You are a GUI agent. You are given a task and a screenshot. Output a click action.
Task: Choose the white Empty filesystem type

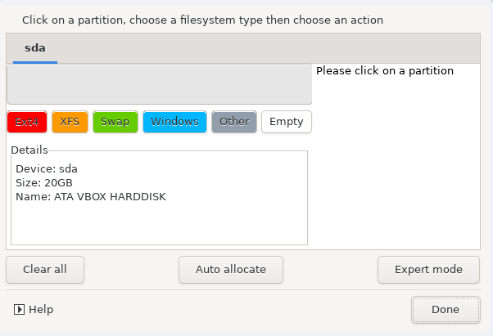click(287, 122)
